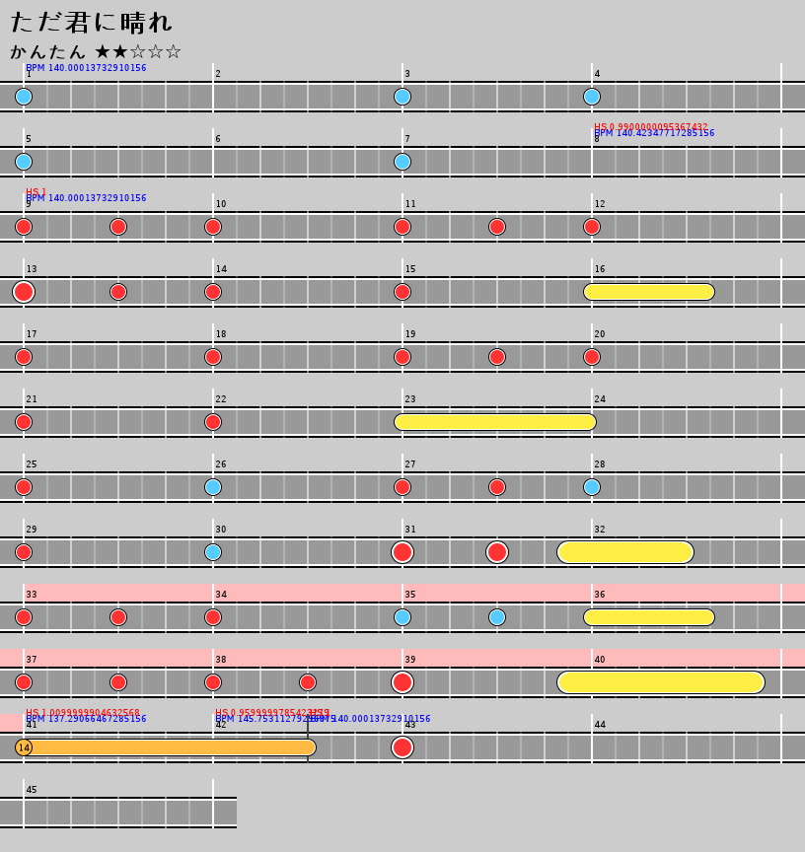The image size is (805, 852).
Task: Select the large red note starting measure 31
Action: click(402, 552)
